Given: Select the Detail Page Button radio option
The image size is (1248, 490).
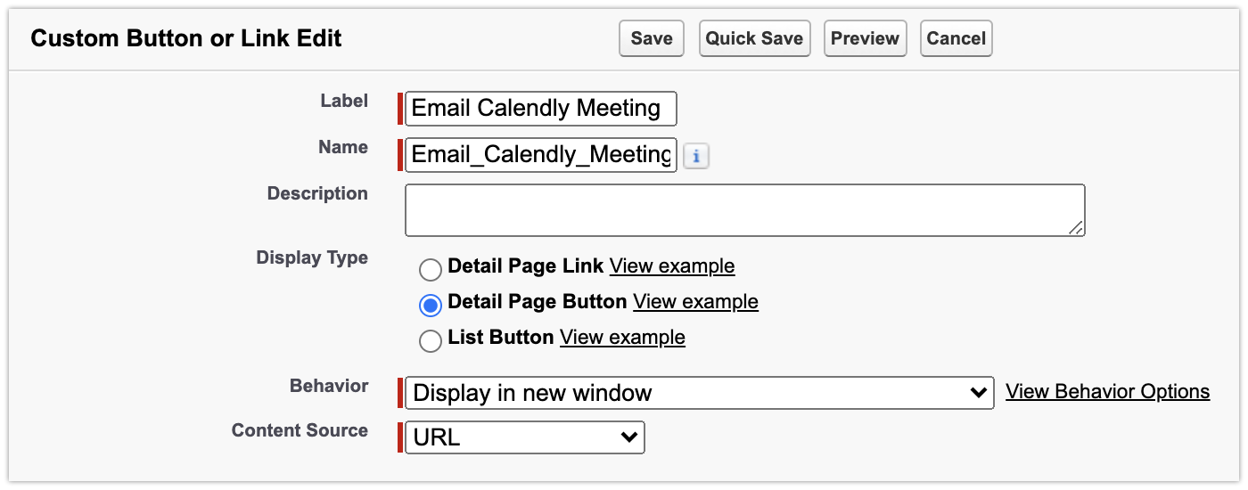Looking at the screenshot, I should point(431,305).
